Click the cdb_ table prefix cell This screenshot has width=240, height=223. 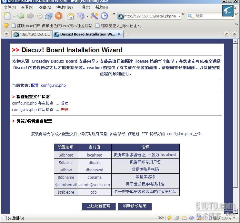pos(95,192)
